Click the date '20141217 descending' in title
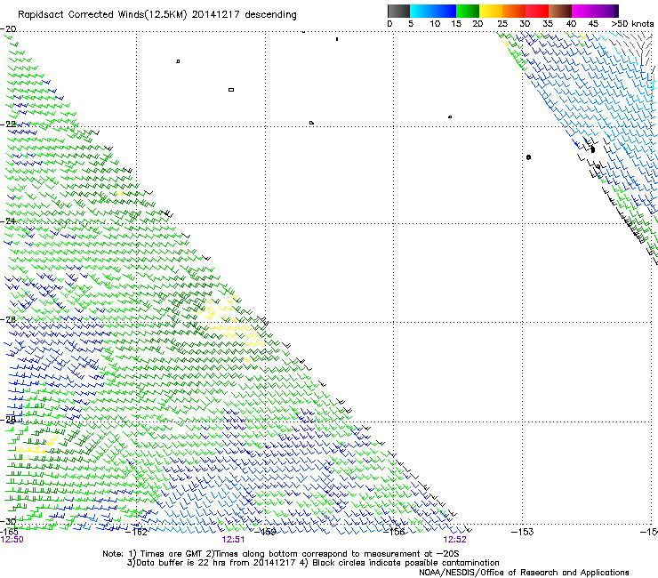The height and width of the screenshot is (578, 658). click(x=244, y=15)
